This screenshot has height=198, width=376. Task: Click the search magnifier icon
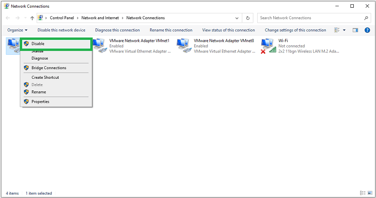coord(366,18)
